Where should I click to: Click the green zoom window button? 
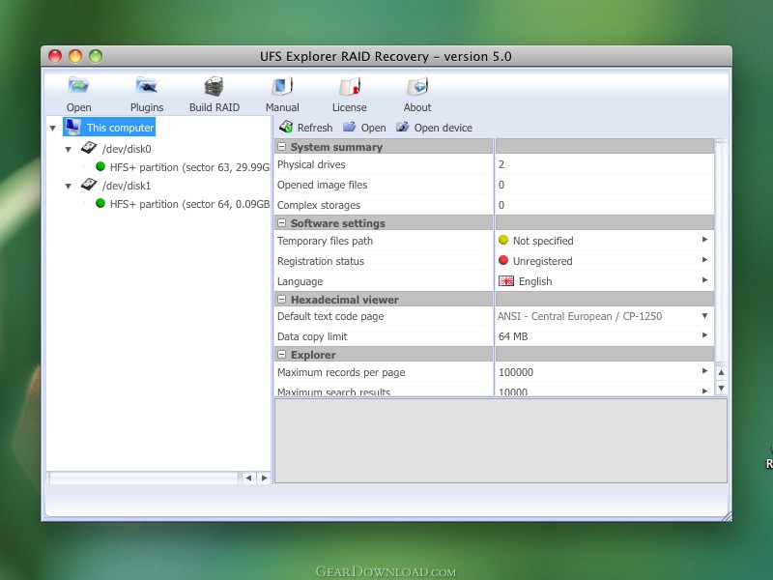pyautogui.click(x=96, y=56)
